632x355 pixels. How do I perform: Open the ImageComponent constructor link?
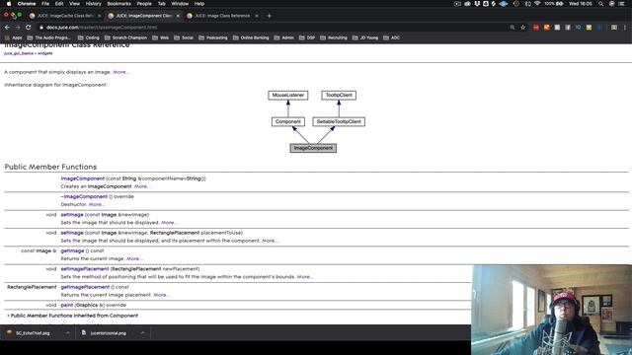click(83, 178)
